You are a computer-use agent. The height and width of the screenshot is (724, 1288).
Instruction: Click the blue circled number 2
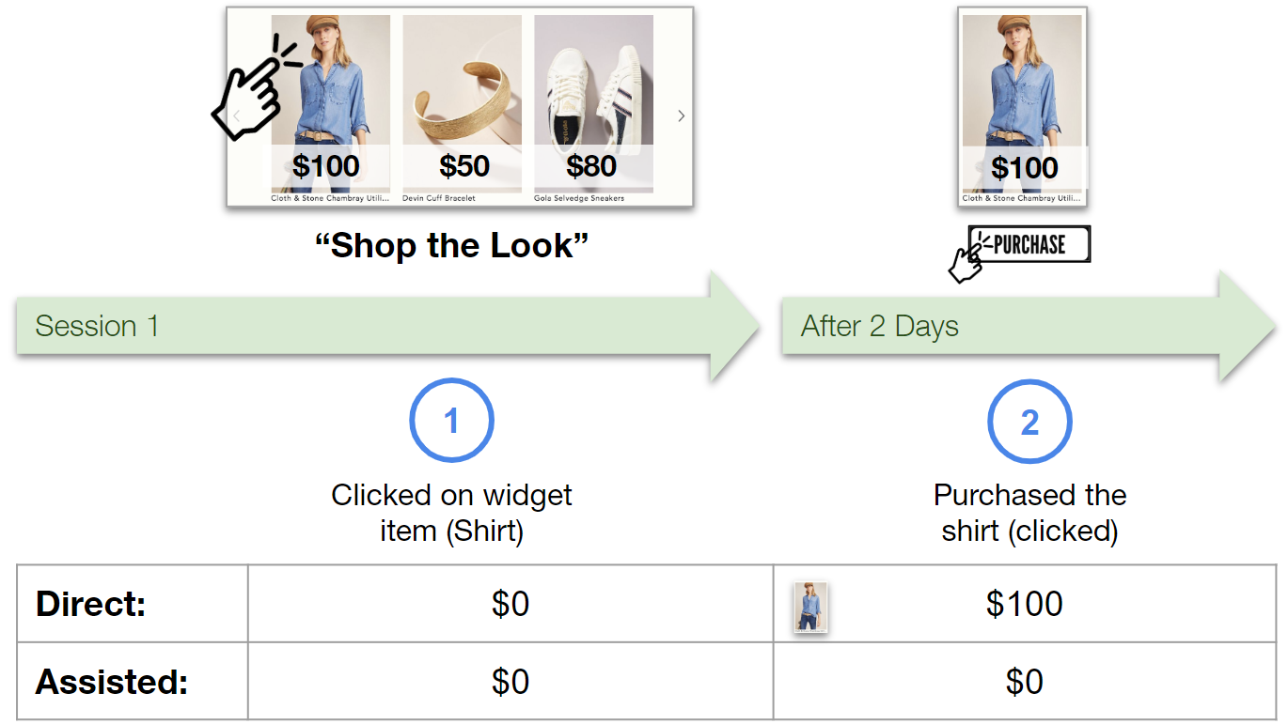pyautogui.click(x=1029, y=422)
